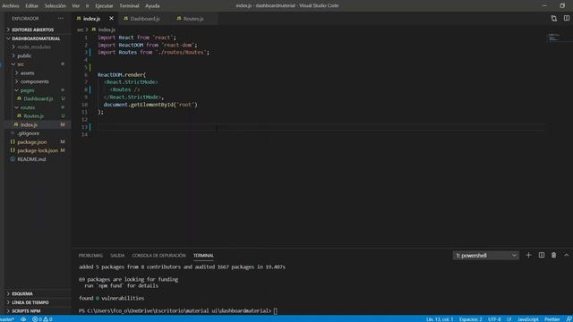
Task: Open changes icon in editor toolbar
Action: 554,18
